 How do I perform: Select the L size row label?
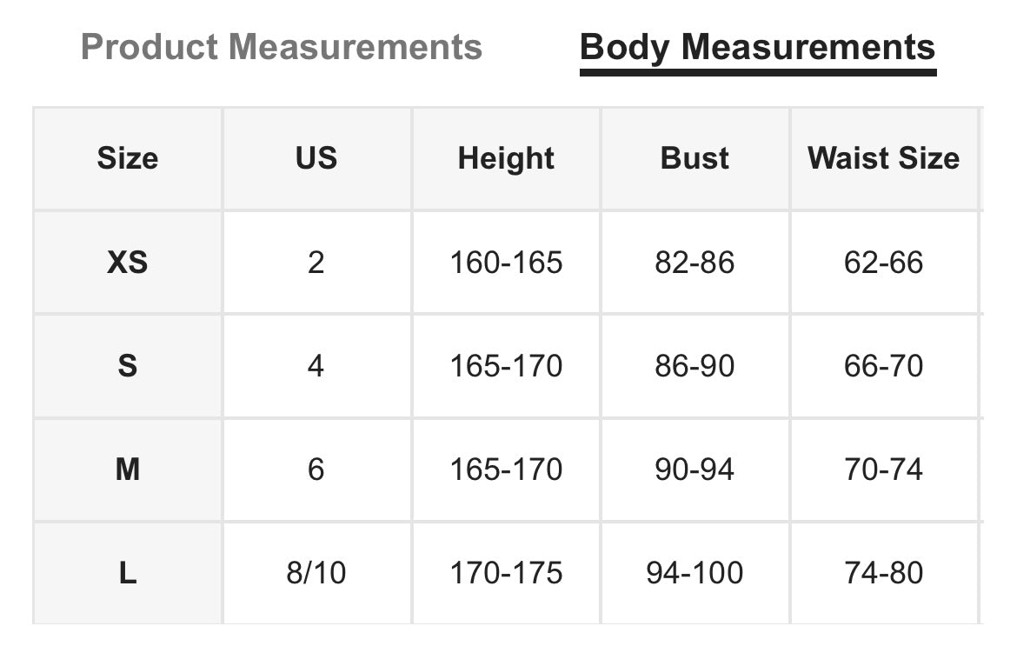click(128, 573)
